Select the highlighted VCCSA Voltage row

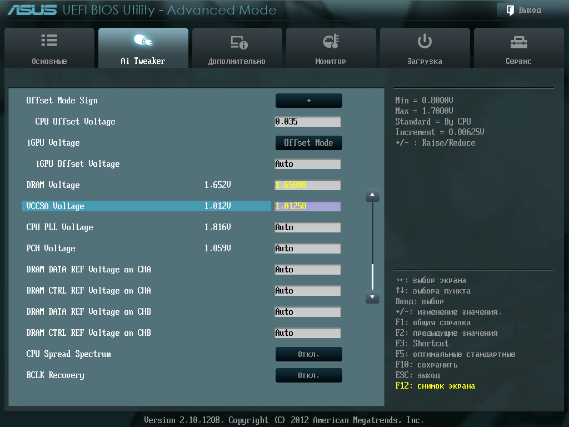[x=147, y=206]
